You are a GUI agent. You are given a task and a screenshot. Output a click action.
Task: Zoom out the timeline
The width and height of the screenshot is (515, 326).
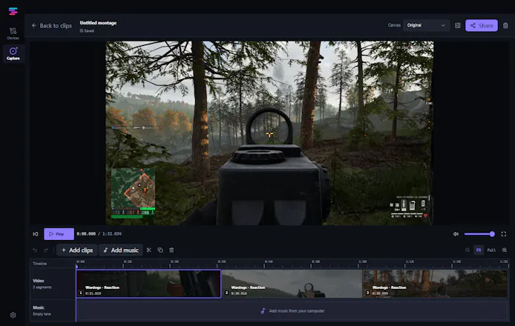468,250
